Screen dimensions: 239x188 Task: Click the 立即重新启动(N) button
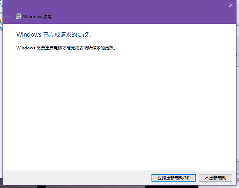coord(174,178)
